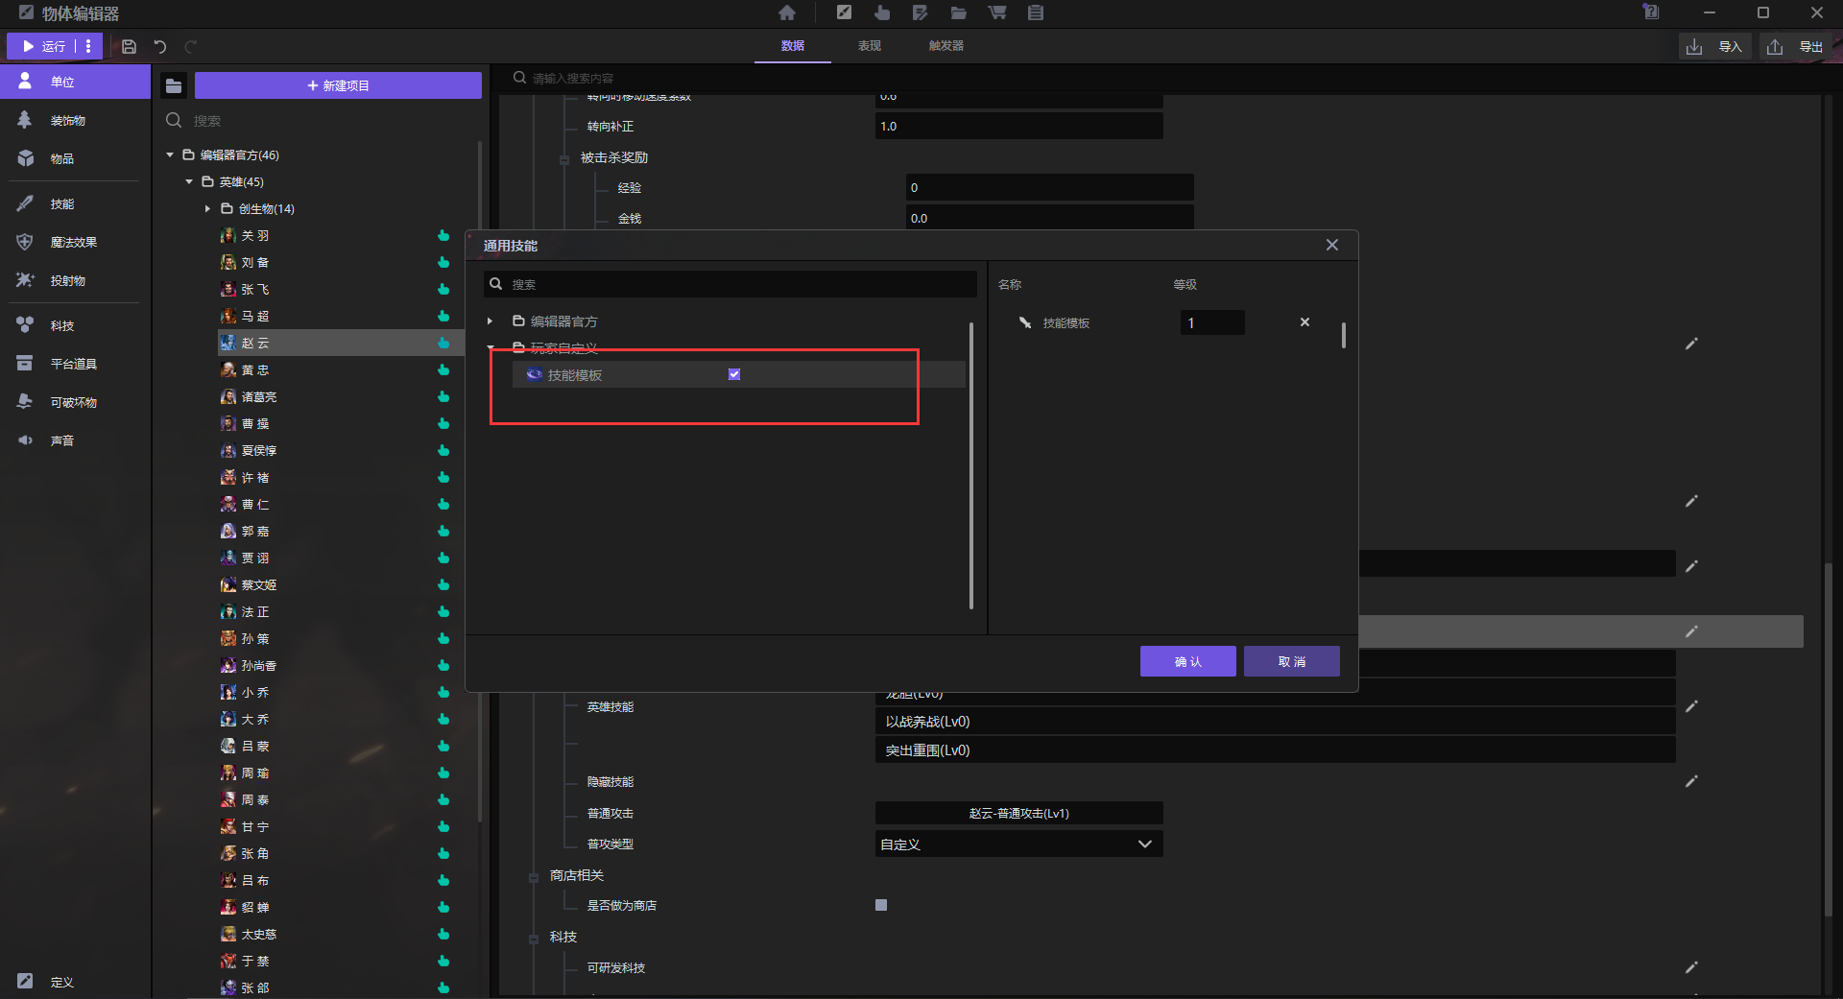The image size is (1843, 999).
Task: Click the save disk icon
Action: [x=129, y=46]
